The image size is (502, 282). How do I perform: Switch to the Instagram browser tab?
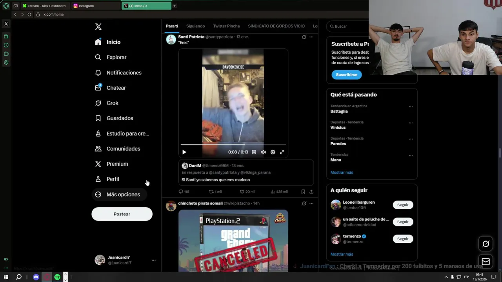point(96,6)
